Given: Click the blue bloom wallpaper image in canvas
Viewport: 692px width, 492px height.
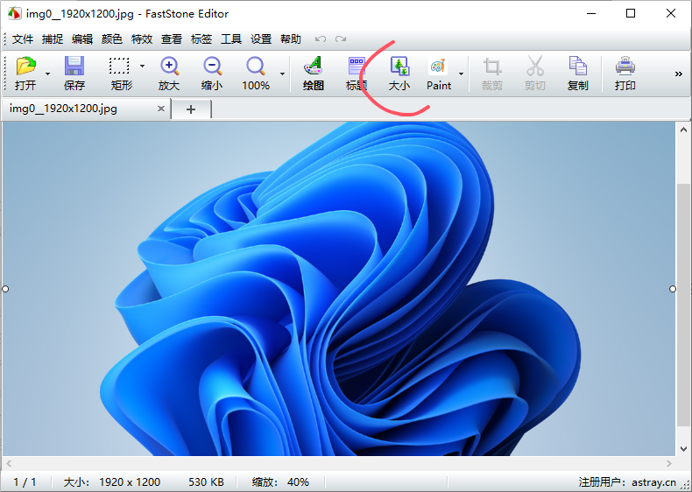Looking at the screenshot, I should pyautogui.click(x=339, y=289).
